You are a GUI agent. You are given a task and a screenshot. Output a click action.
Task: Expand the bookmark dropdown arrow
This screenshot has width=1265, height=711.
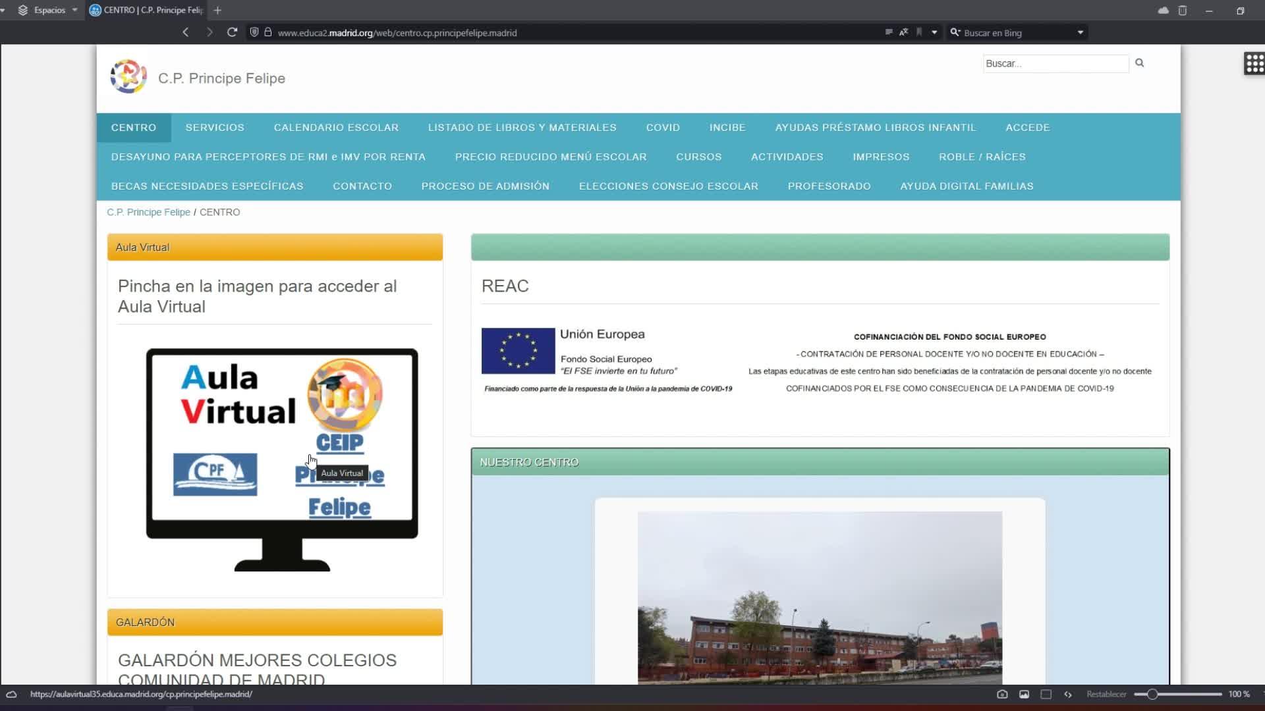click(934, 32)
